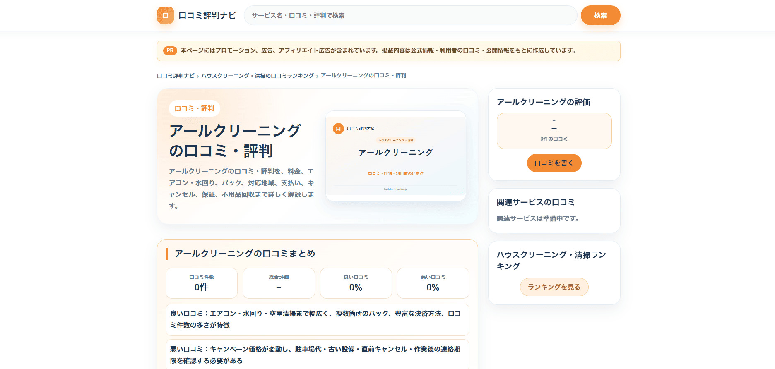Viewport: 775px width, 369px height.
Task: Click the 良い口コミ 0% stat card
Action: (x=356, y=283)
